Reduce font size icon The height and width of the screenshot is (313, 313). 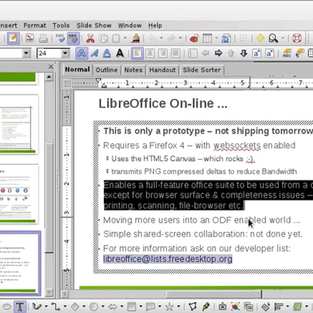click(x=270, y=53)
